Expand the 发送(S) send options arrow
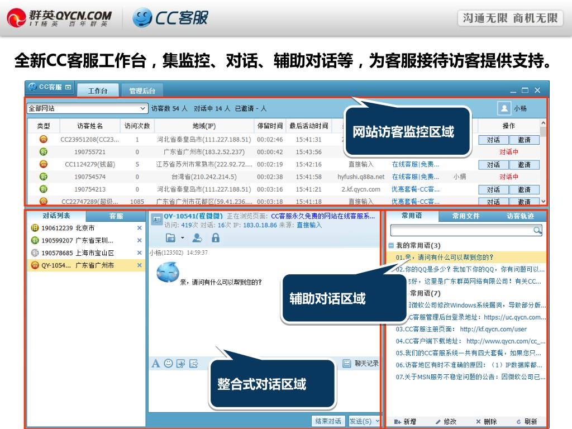This screenshot has height=429, width=572. pos(377,421)
